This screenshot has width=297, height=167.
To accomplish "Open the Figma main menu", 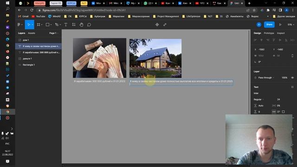I will (x=19, y=25).
